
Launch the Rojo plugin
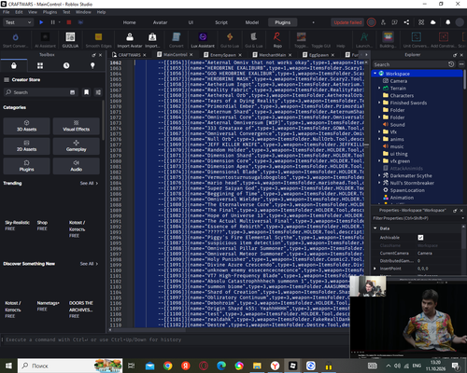point(277,40)
